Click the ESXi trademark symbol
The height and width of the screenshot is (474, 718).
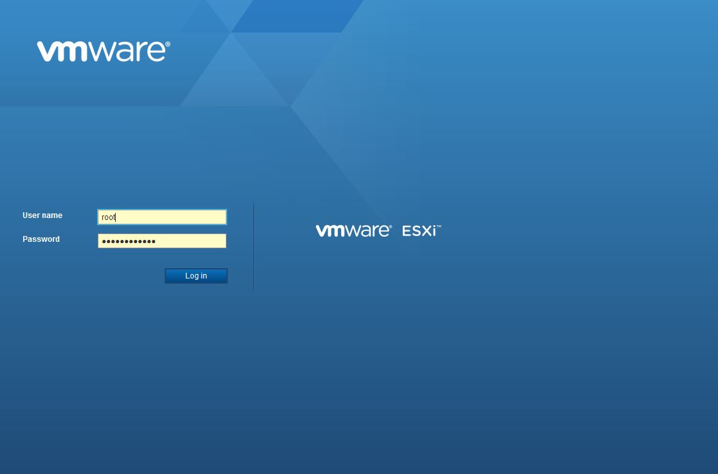[439, 225]
